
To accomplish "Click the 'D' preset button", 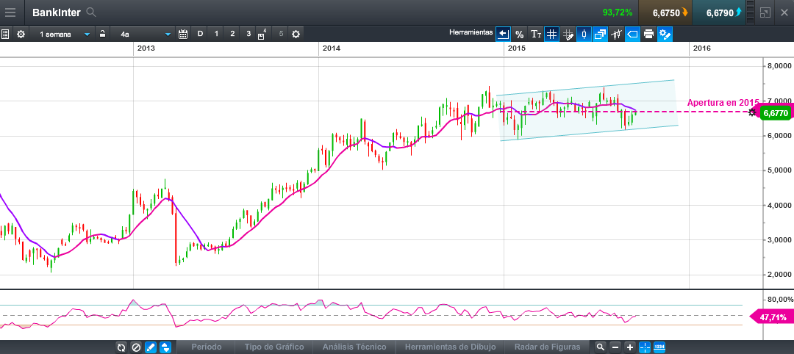I will tap(200, 34).
